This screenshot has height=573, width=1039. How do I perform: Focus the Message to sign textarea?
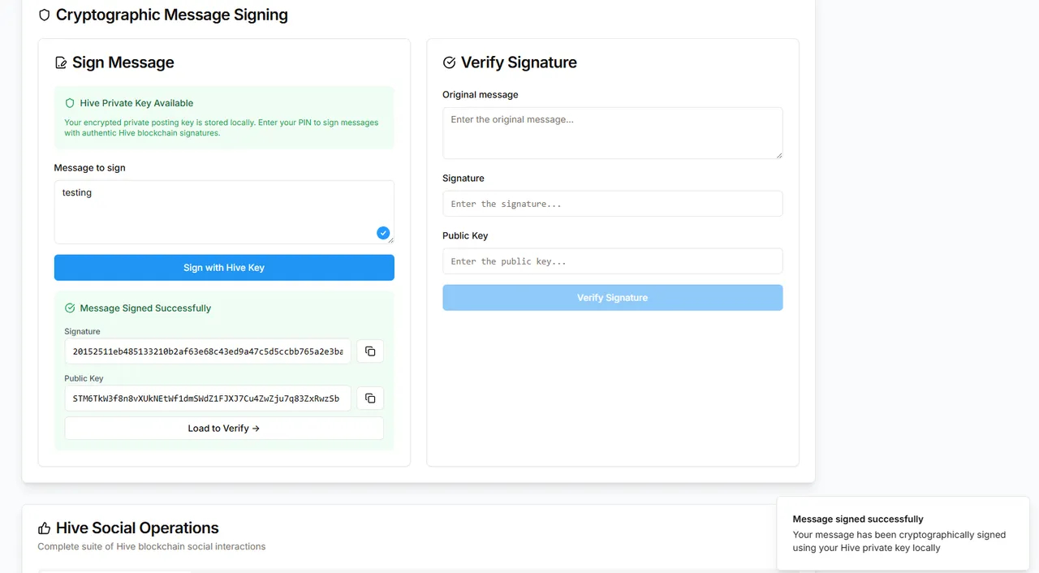pyautogui.click(x=224, y=212)
